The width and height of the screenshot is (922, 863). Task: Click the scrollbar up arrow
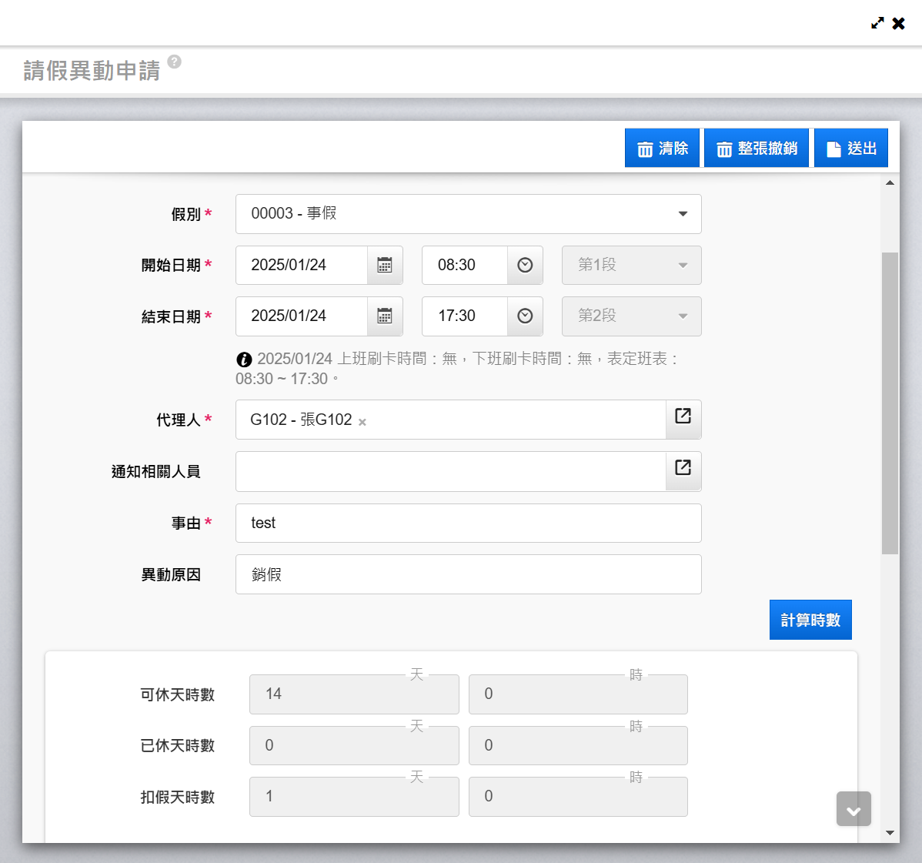890,183
